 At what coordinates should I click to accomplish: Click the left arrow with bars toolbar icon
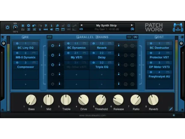point(51,29)
